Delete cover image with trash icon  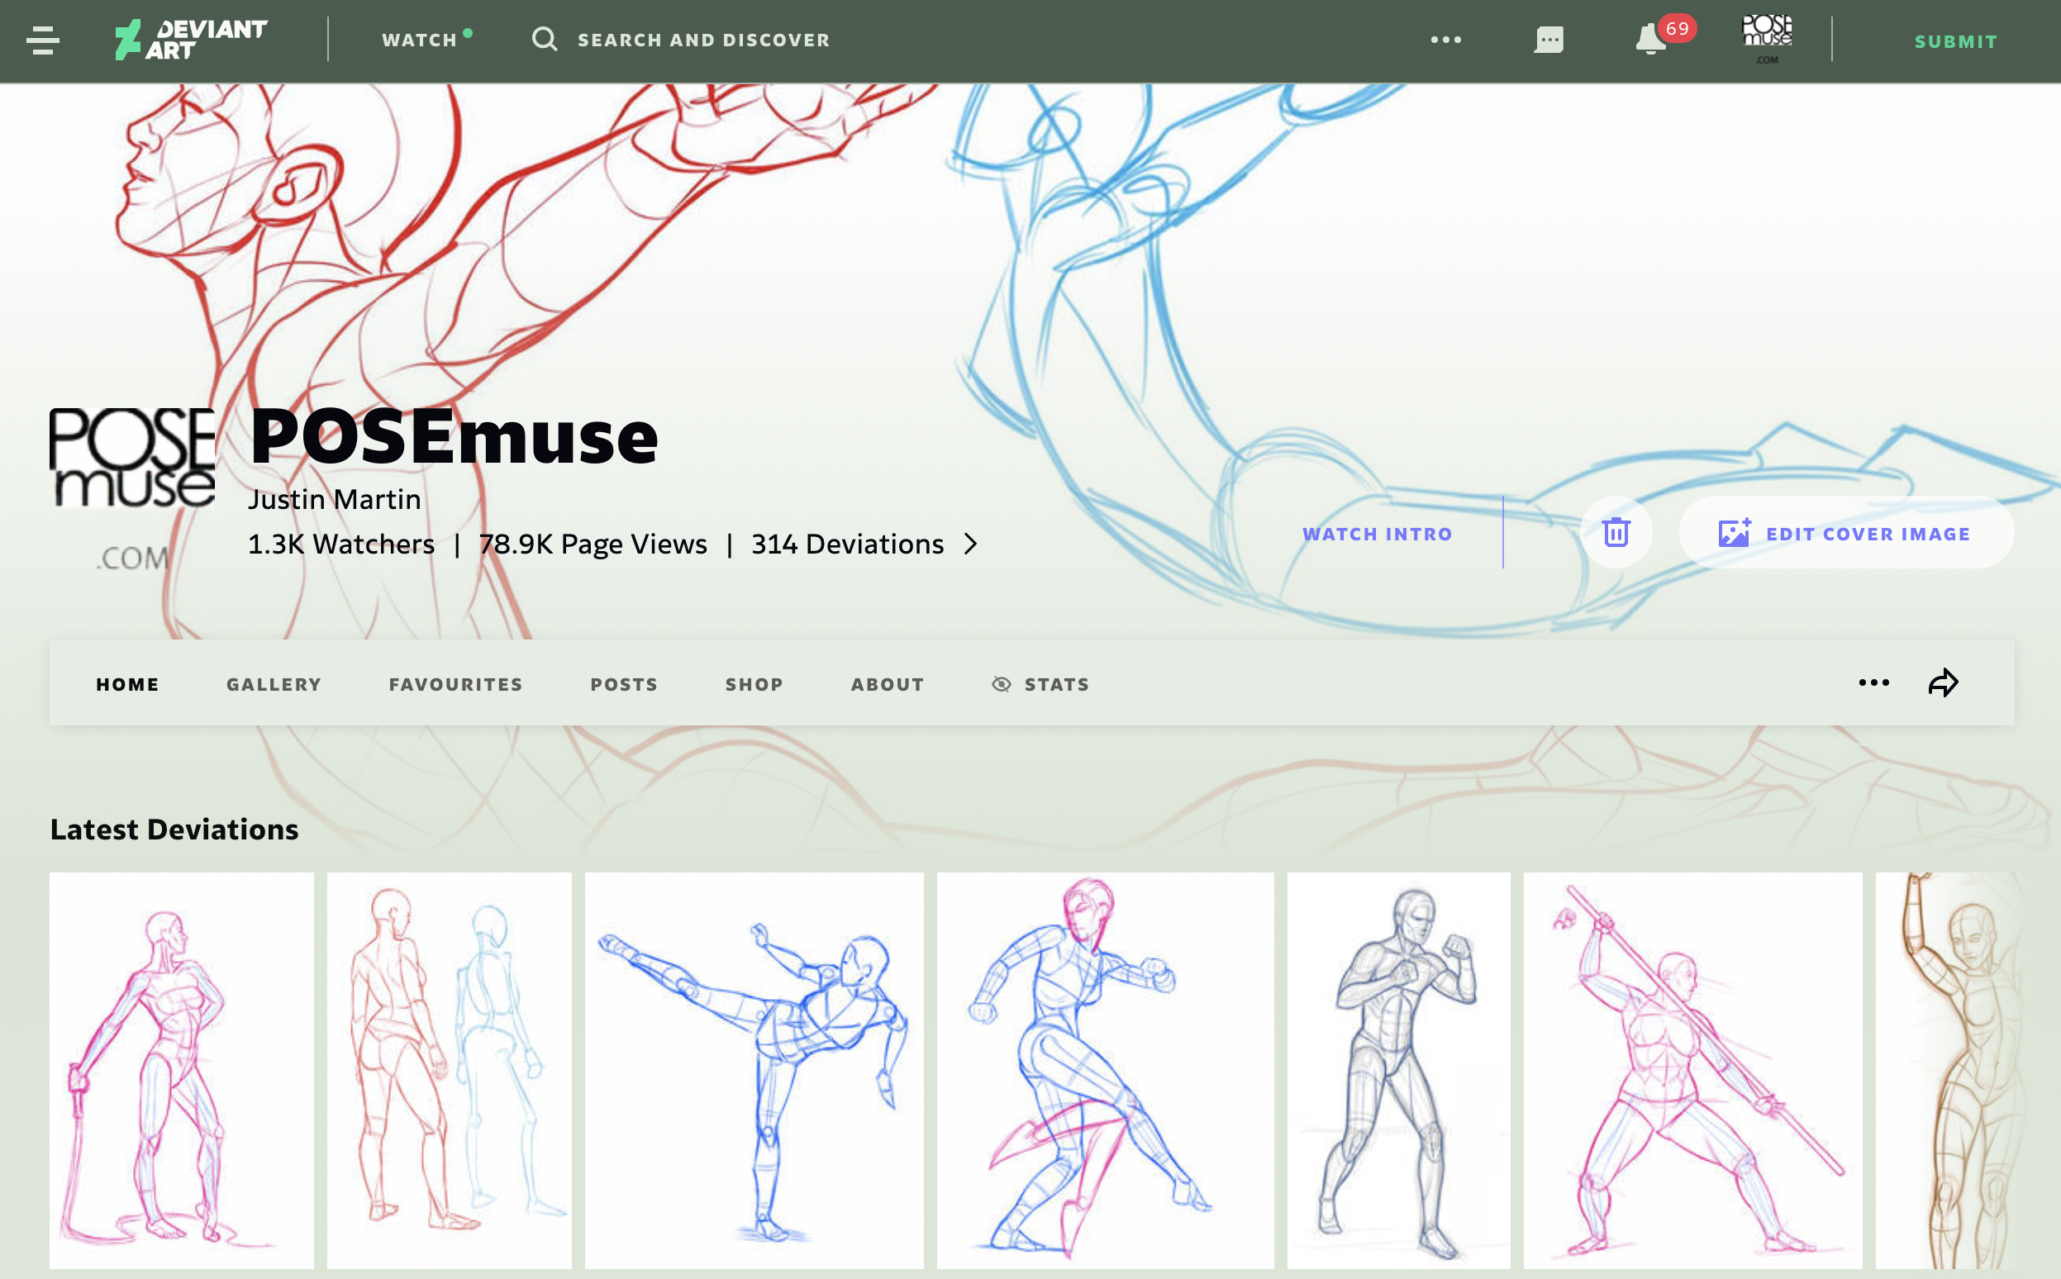1615,533
